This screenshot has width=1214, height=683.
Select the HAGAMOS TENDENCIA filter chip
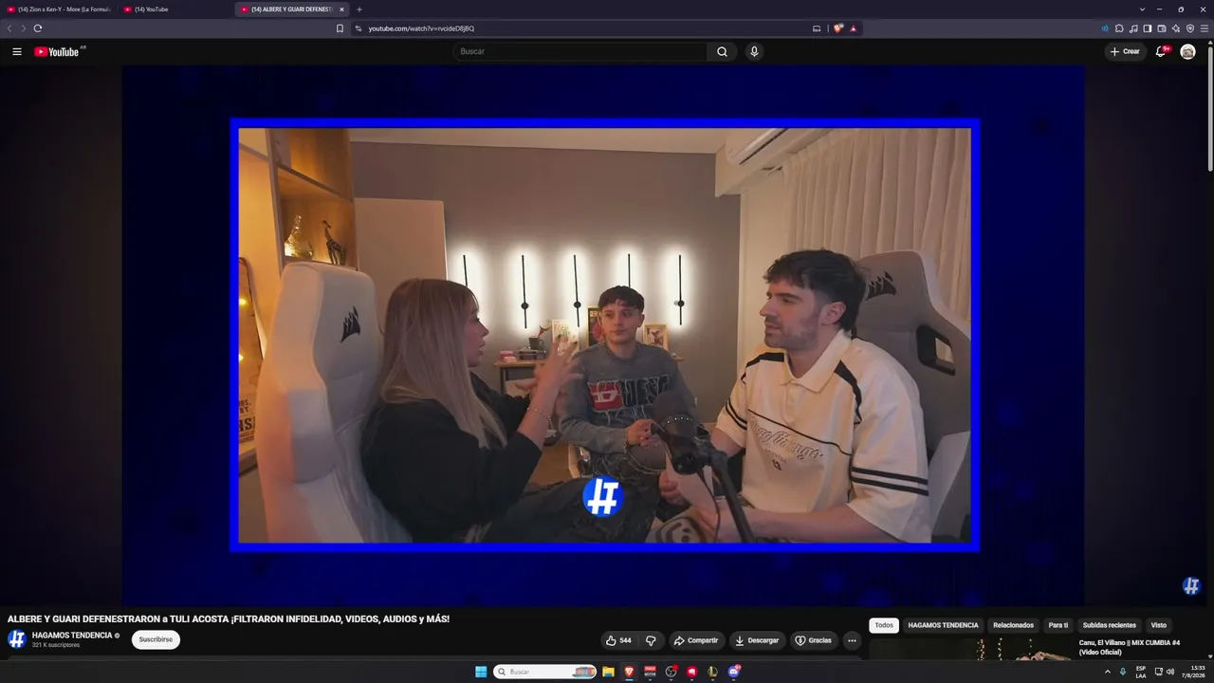[943, 625]
